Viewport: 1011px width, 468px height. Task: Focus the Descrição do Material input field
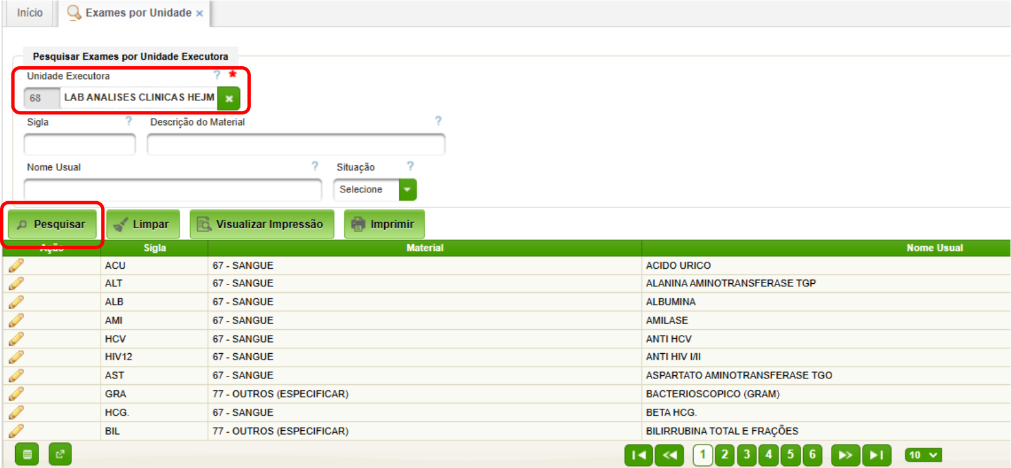[296, 144]
